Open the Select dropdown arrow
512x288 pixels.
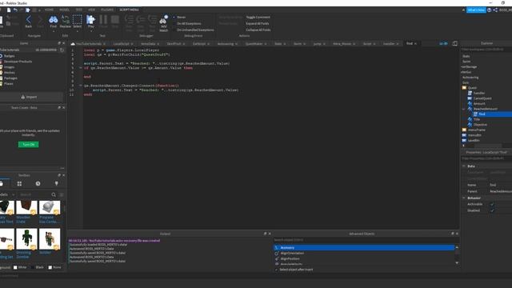tap(77, 31)
